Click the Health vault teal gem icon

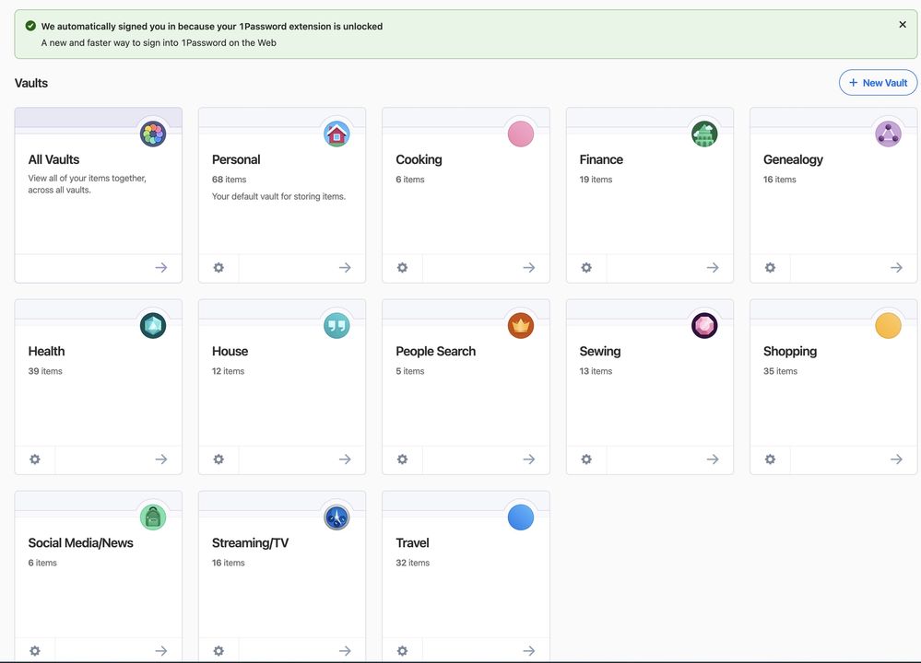coord(153,326)
